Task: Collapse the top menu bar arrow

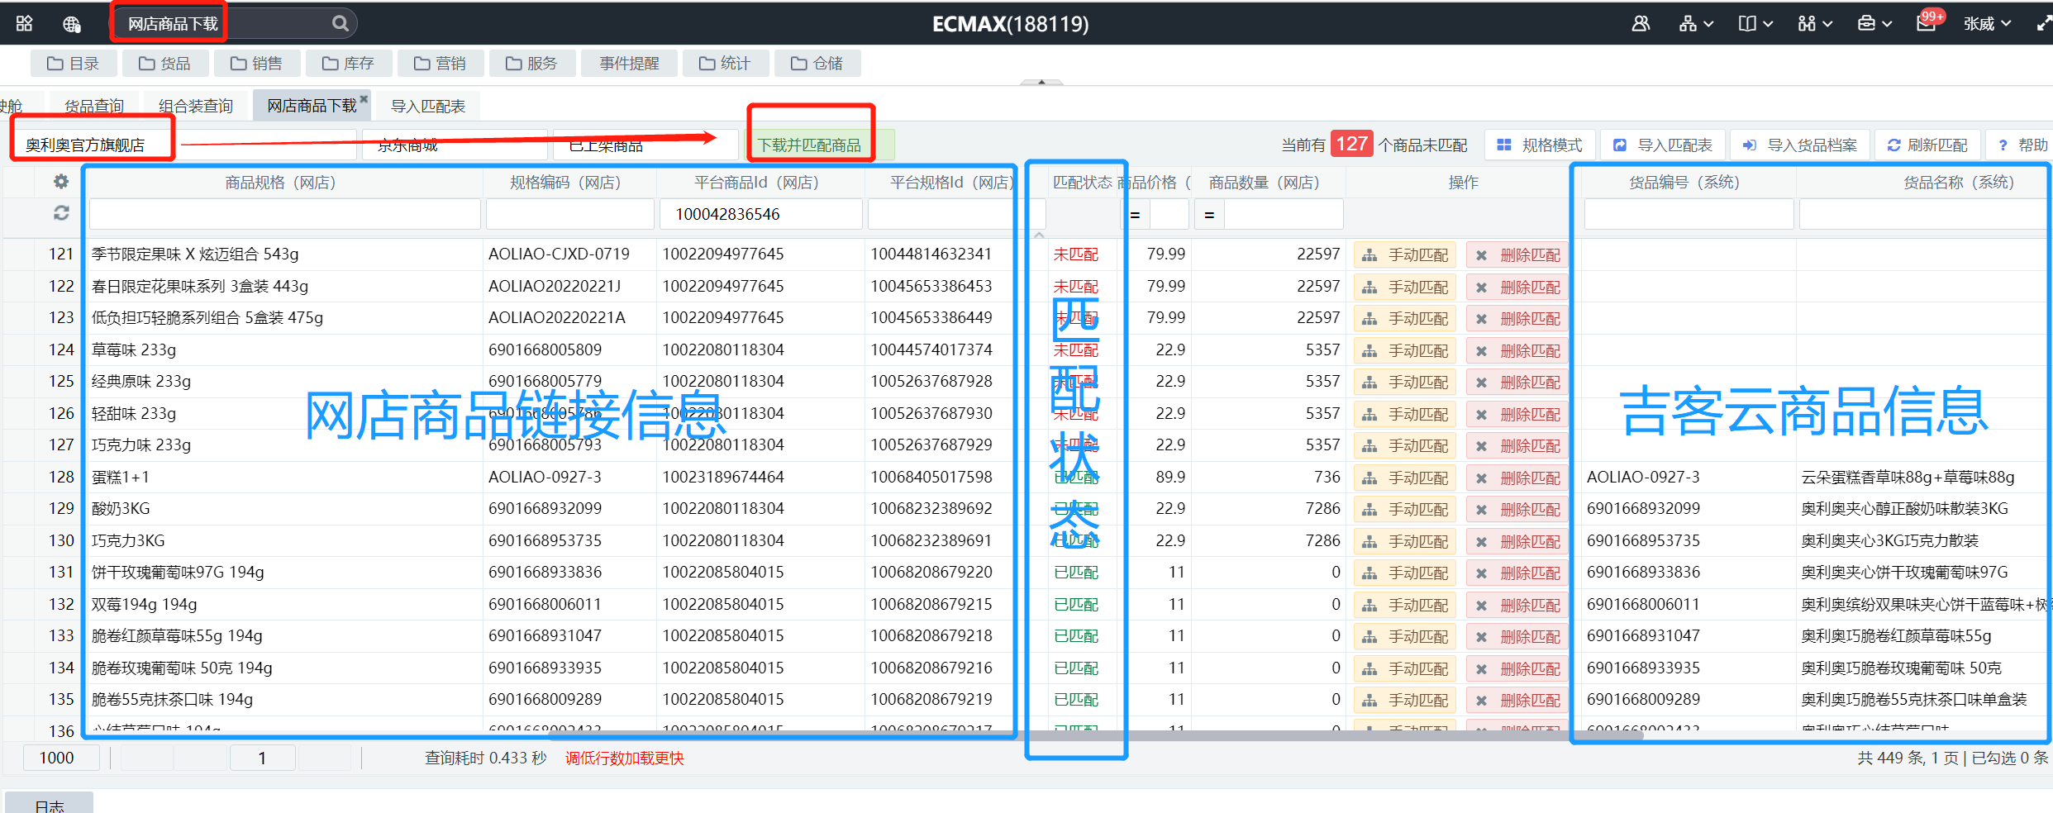Action: [1041, 82]
